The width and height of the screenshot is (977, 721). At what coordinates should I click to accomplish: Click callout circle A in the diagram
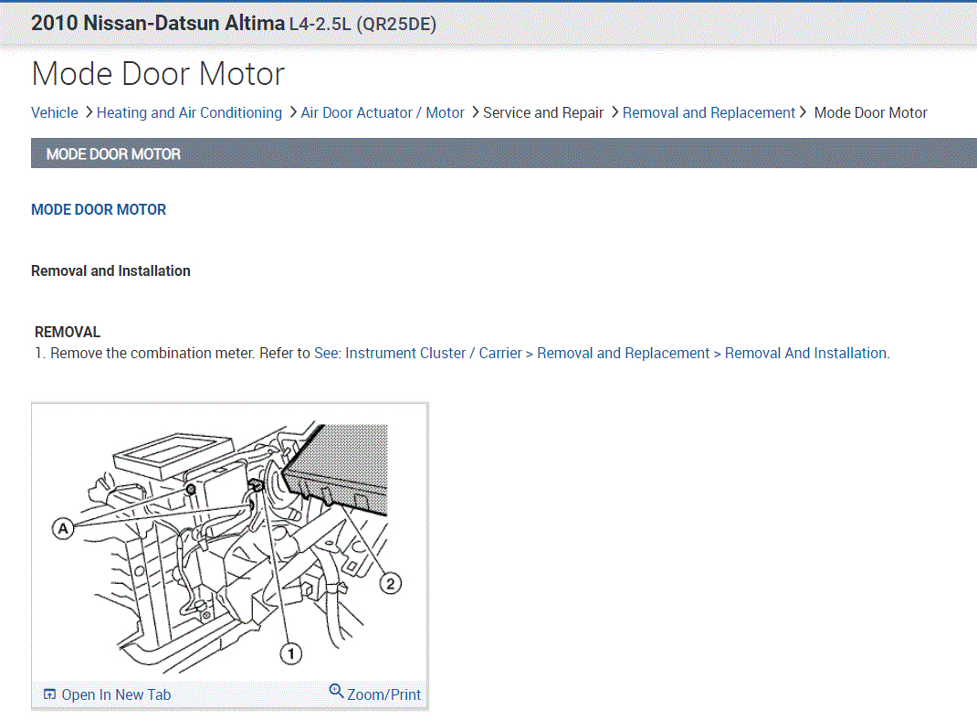[x=63, y=528]
